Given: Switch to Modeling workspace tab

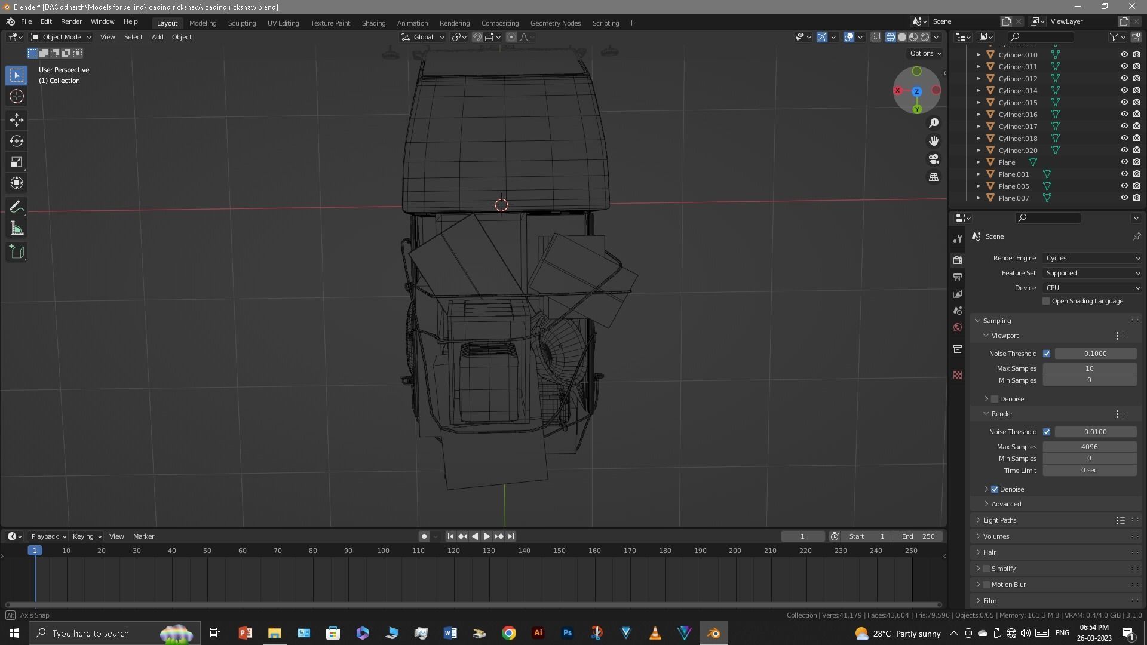Looking at the screenshot, I should pos(203,23).
